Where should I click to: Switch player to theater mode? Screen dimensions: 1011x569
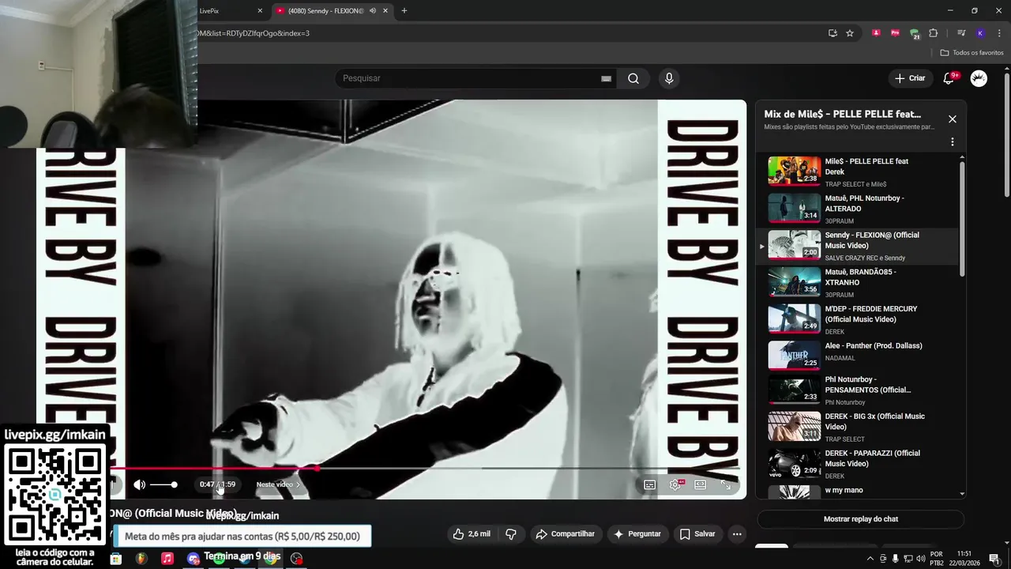(700, 484)
